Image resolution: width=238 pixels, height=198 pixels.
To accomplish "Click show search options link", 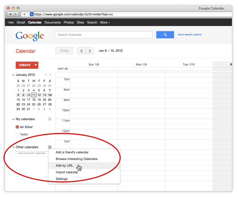I will [x=190, y=34].
